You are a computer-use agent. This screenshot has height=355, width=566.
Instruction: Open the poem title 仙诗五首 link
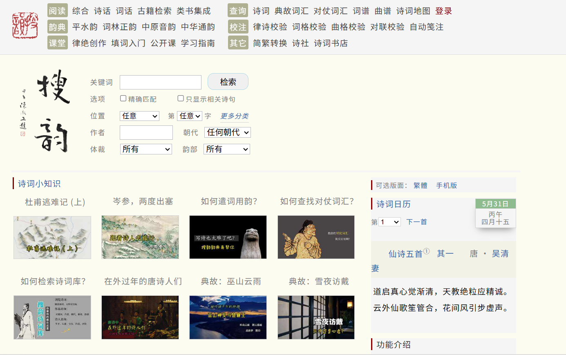pos(405,254)
